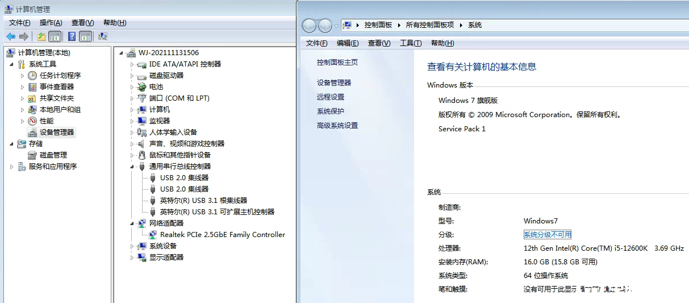Open 操作(A) menu in 计算机管理

(51, 23)
